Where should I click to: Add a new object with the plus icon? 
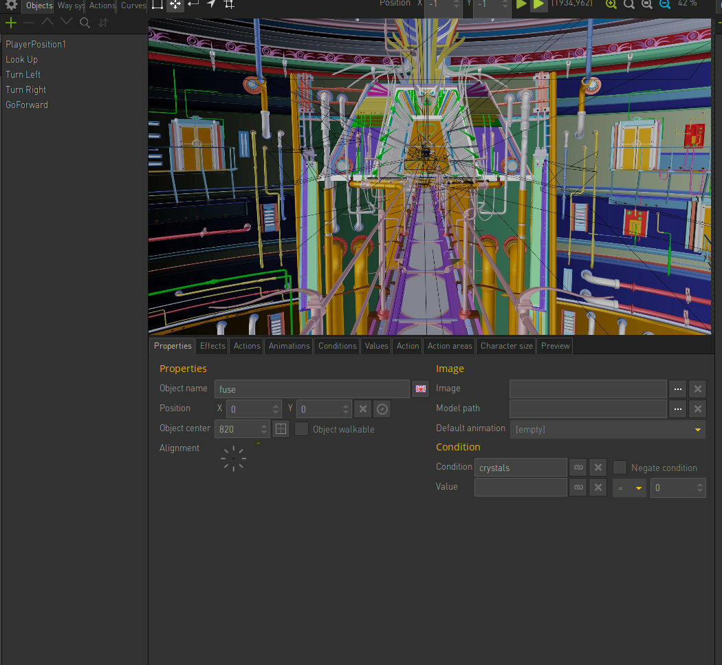click(10, 22)
